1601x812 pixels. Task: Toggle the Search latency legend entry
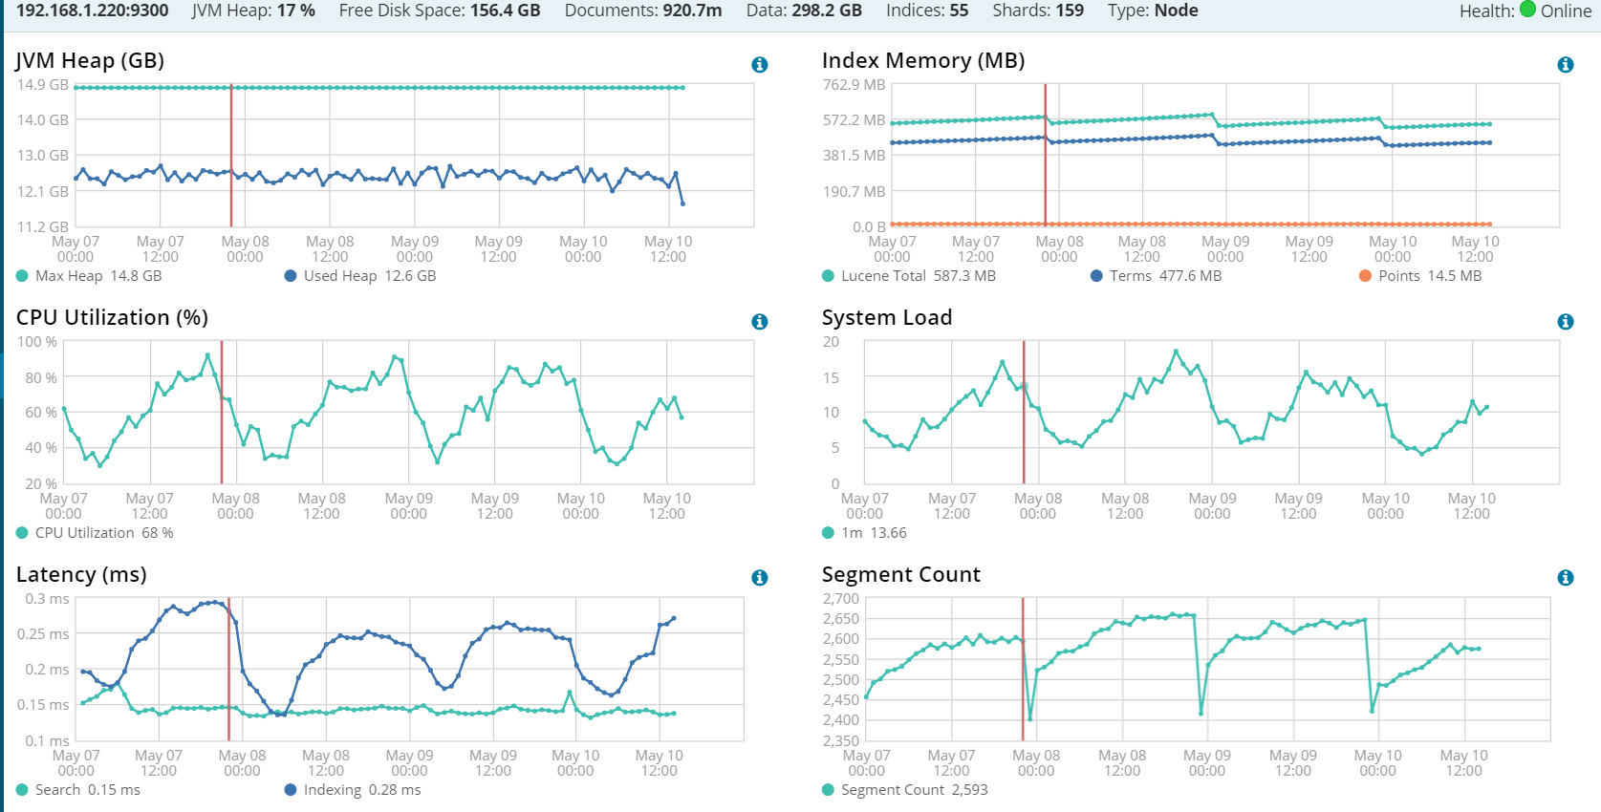[78, 790]
